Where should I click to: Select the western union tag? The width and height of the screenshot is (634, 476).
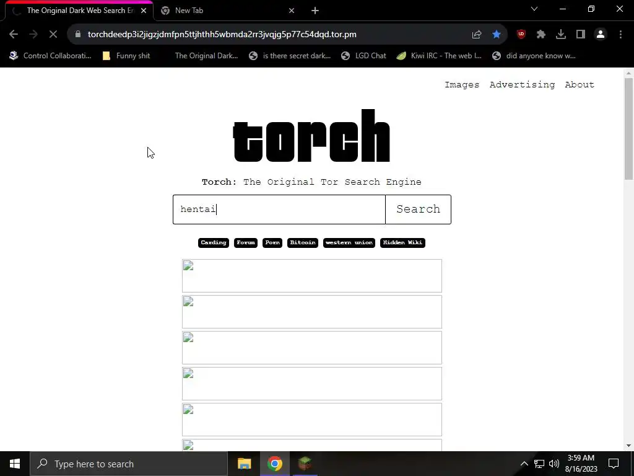pyautogui.click(x=349, y=243)
